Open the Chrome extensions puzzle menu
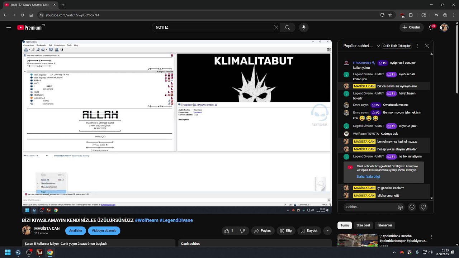Viewport: 459px width, 258px height. click(x=411, y=15)
